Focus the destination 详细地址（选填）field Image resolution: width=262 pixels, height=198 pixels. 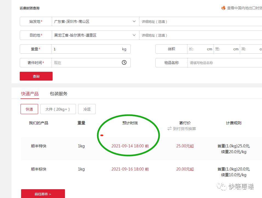201,35
